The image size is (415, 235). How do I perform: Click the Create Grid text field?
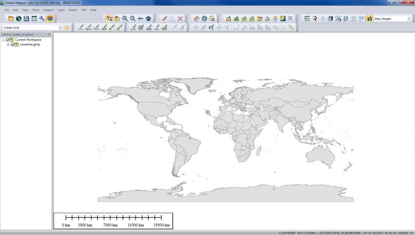30,27
